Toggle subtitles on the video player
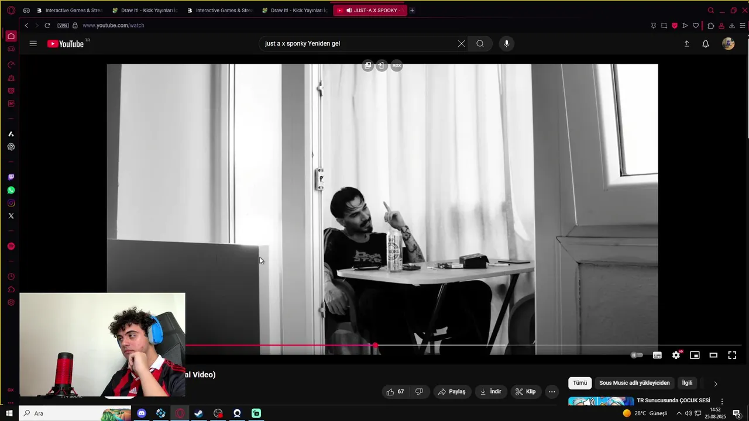 pyautogui.click(x=657, y=355)
